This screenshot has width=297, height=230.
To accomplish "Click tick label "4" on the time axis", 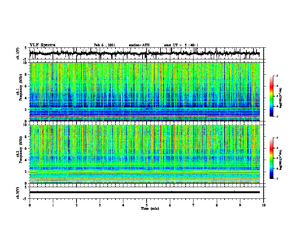I will tap(123, 205).
